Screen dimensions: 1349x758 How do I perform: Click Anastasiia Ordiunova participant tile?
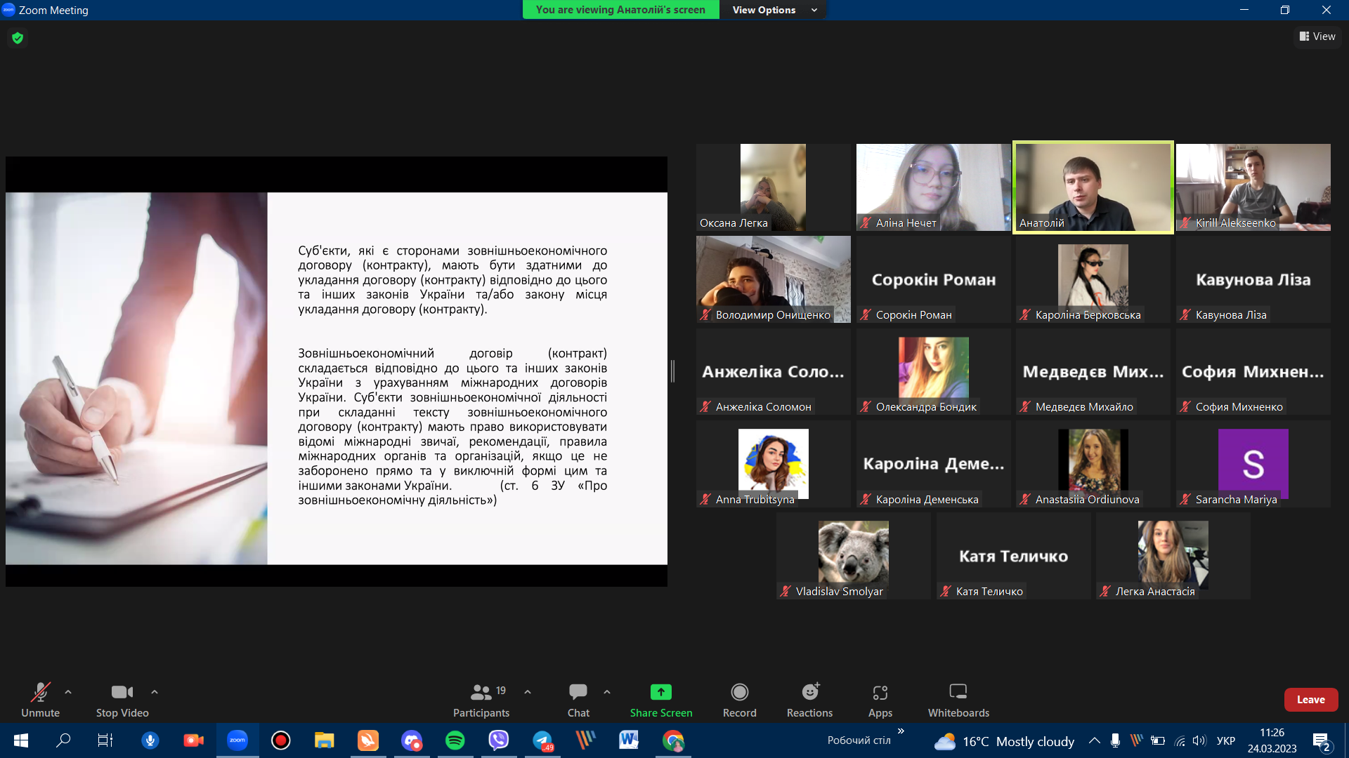click(1093, 464)
